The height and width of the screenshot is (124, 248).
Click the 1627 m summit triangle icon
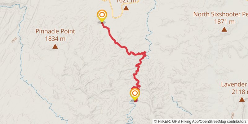pyautogui.click(x=126, y=8)
